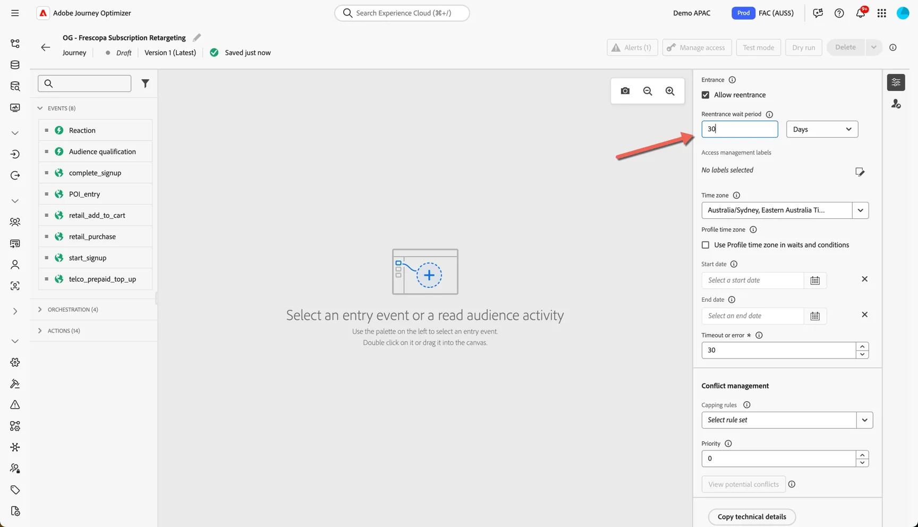Enable Use Profile time zone checkbox
This screenshot has height=527, width=918.
705,245
